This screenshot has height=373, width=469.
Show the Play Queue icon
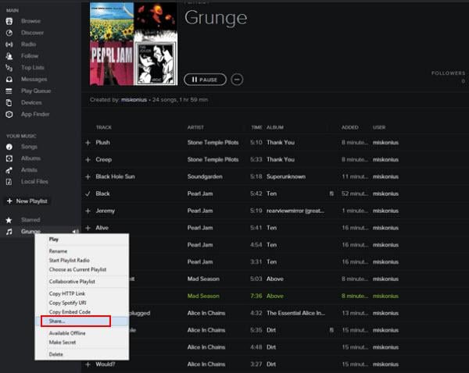click(x=9, y=91)
